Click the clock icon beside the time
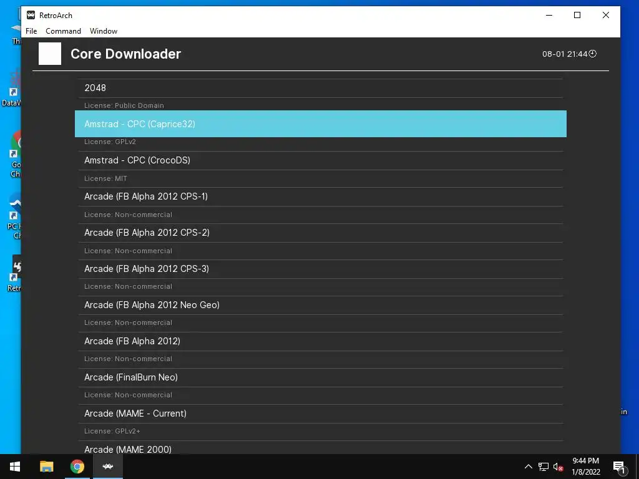 tap(593, 54)
